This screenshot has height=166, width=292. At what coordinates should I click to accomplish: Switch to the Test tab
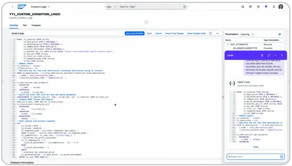(x=25, y=26)
